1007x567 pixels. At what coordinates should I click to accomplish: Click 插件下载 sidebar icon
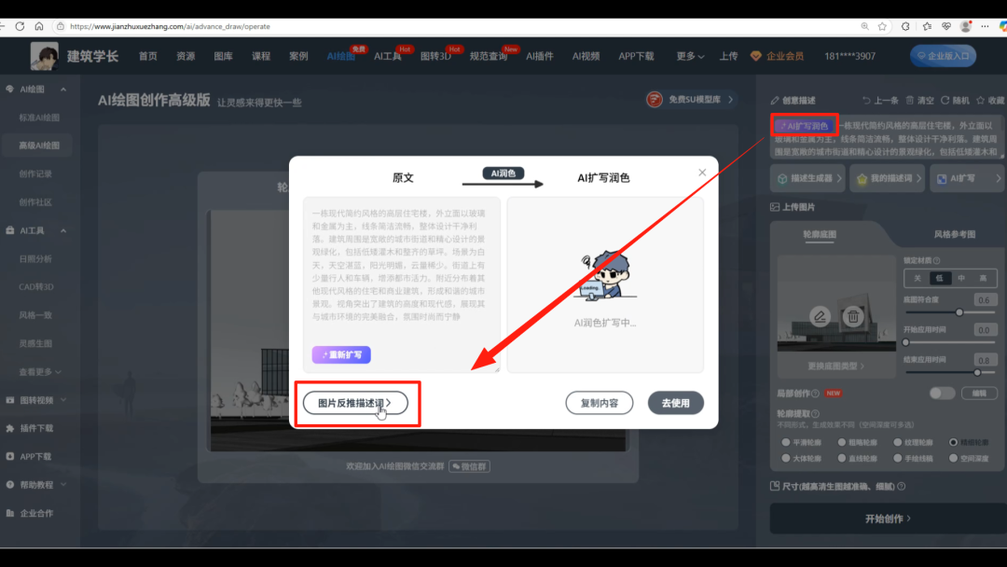(9, 428)
